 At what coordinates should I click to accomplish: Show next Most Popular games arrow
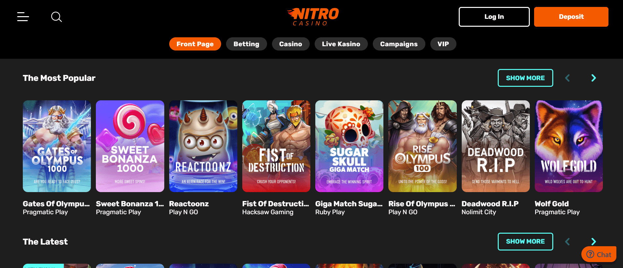tap(594, 78)
